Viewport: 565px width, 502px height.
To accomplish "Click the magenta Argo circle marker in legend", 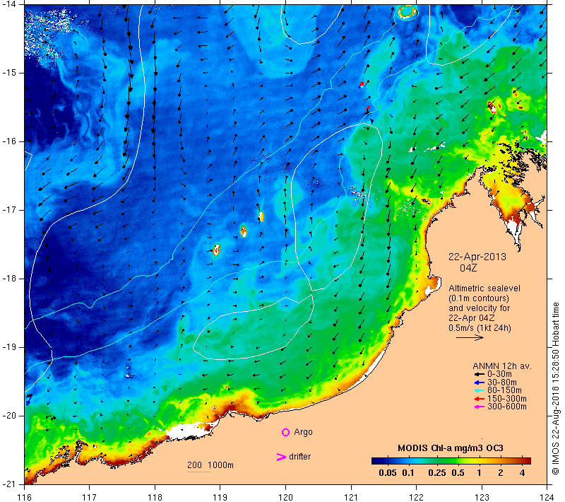I will (x=285, y=432).
